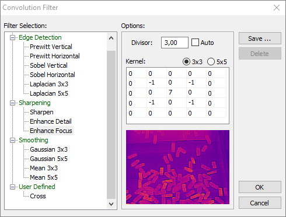Choose the Mean 3x3 filter
Viewport: 286px width, 217px height.
[x=44, y=168]
